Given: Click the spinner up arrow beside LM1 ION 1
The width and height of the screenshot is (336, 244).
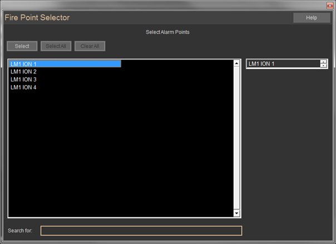Looking at the screenshot, I should (x=323, y=62).
